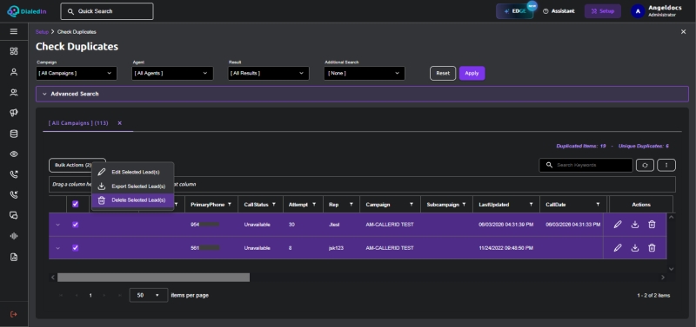Expand the row for rep jsk123
The image size is (696, 327).
[57, 248]
